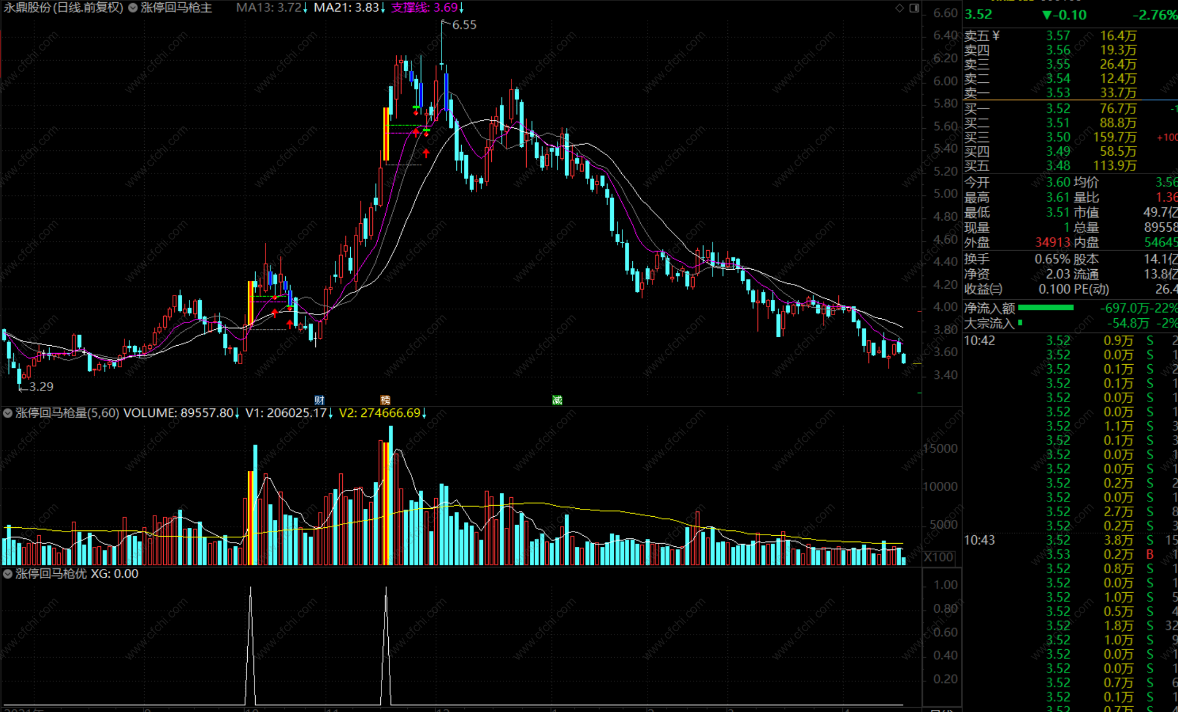This screenshot has height=712, width=1178.
Task: Toggle the side panel layout icon
Action: tap(914, 8)
